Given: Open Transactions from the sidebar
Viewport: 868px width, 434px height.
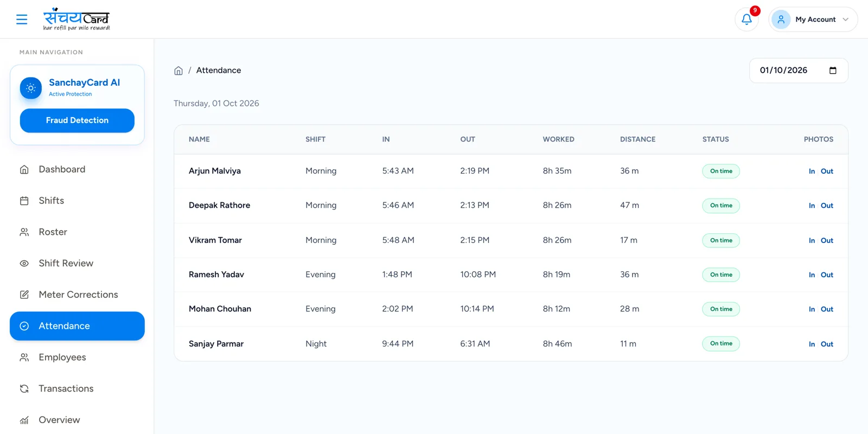Looking at the screenshot, I should tap(77, 388).
